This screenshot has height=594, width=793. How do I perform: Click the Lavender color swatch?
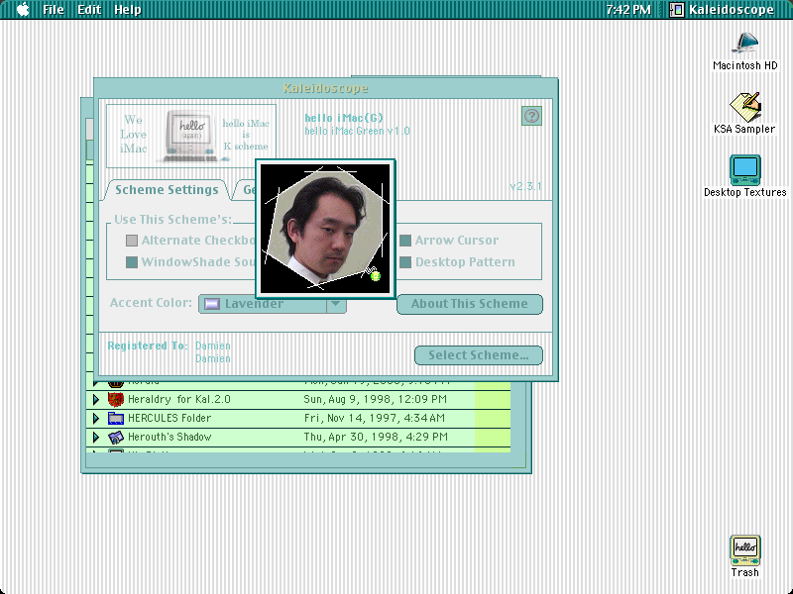(x=212, y=304)
